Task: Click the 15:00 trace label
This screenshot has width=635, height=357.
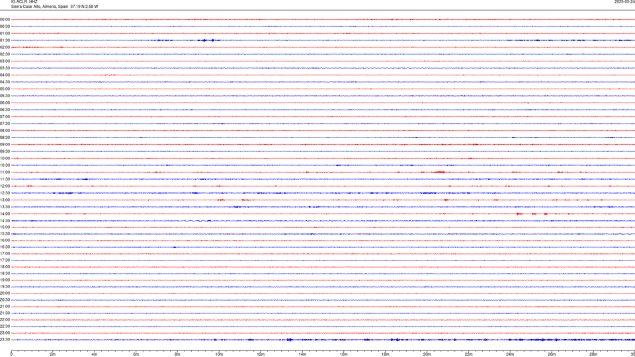Action: pos(5,227)
